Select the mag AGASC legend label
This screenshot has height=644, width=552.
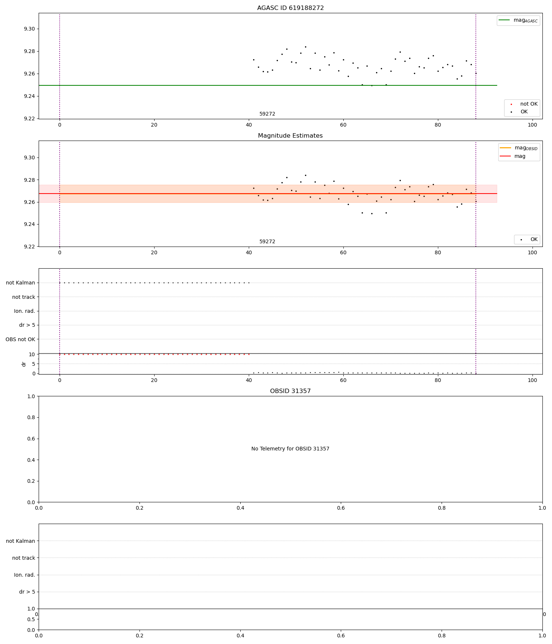pyautogui.click(x=526, y=21)
